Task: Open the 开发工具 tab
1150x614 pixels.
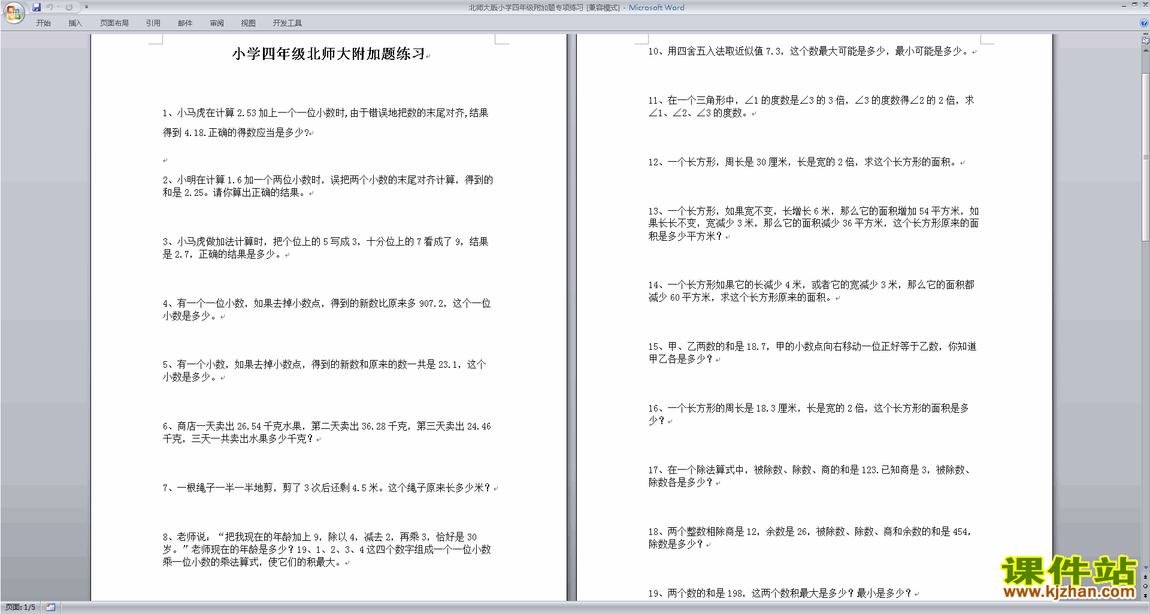Action: 287,23
